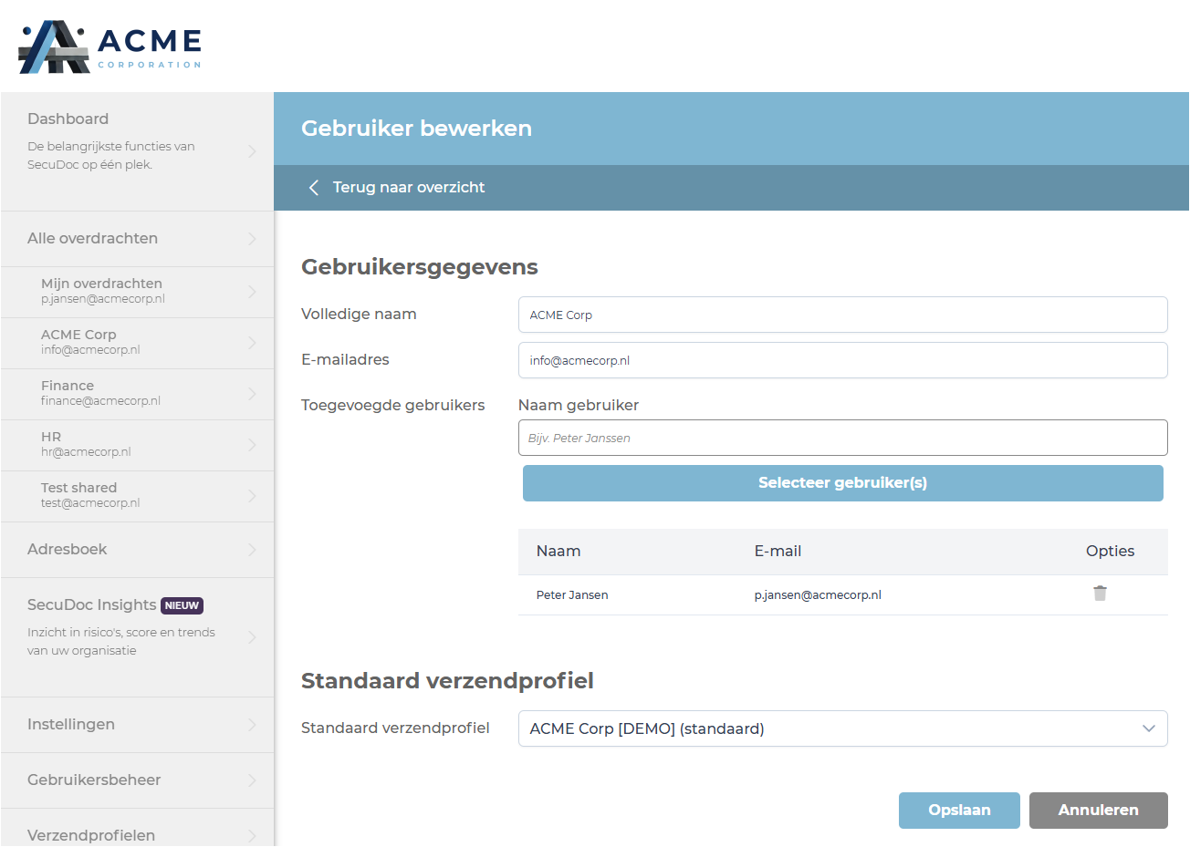The width and height of the screenshot is (1190, 847).
Task: Delete Peter Jansen with the trash icon
Action: pyautogui.click(x=1100, y=594)
